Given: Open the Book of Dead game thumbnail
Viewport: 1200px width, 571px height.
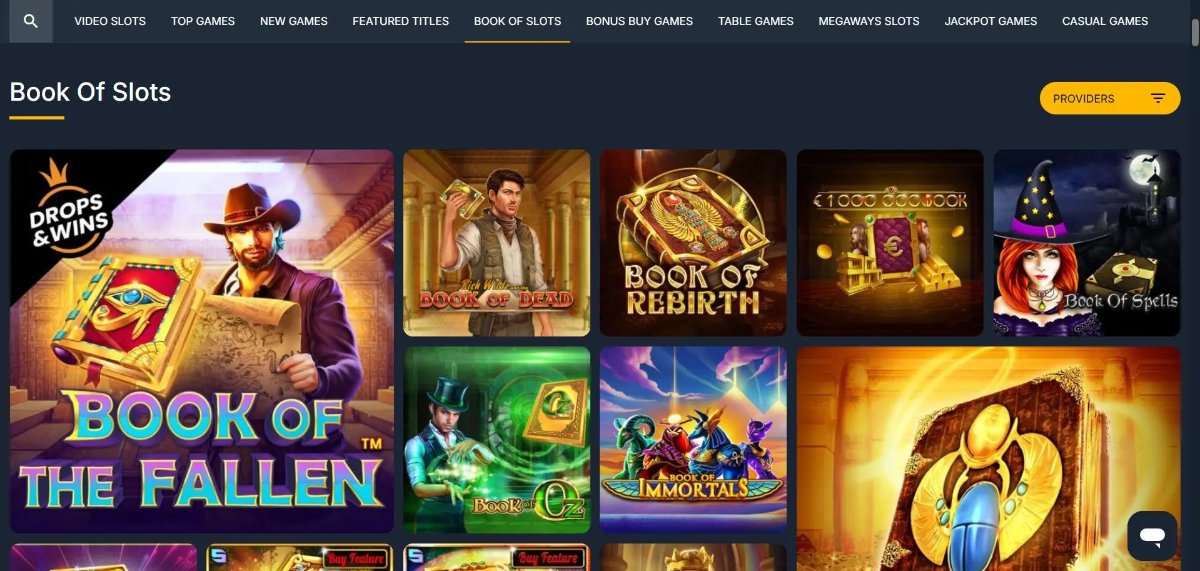Looking at the screenshot, I should click(497, 243).
